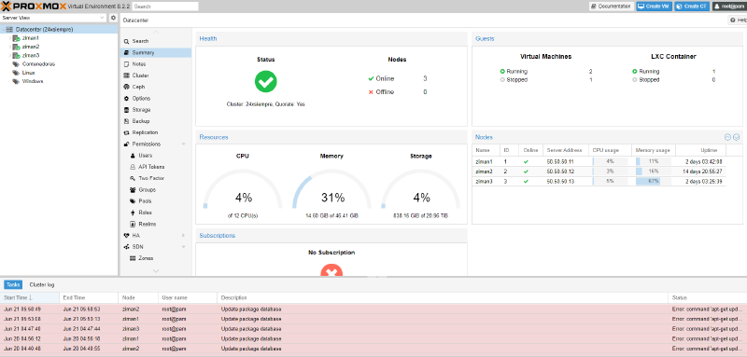Expand the ziman3 tree node
Viewport: 747px width, 357px height.
(x=10, y=55)
